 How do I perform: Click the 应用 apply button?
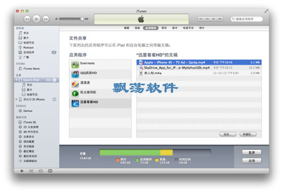click(x=251, y=161)
